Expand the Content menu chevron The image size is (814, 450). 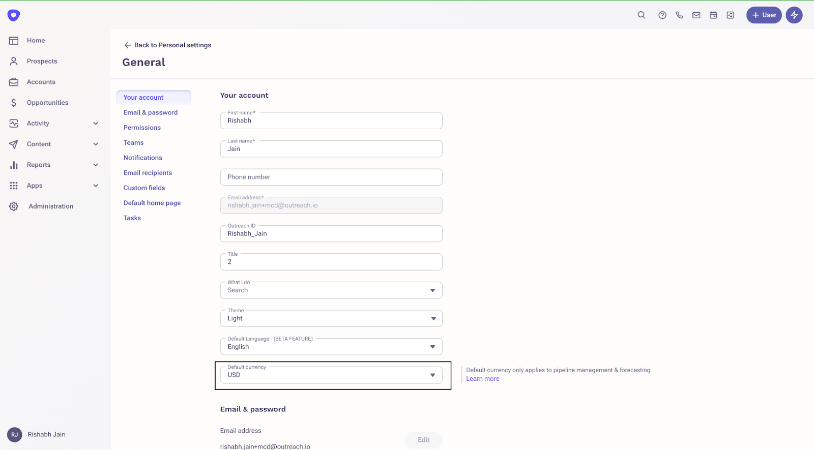coord(96,144)
